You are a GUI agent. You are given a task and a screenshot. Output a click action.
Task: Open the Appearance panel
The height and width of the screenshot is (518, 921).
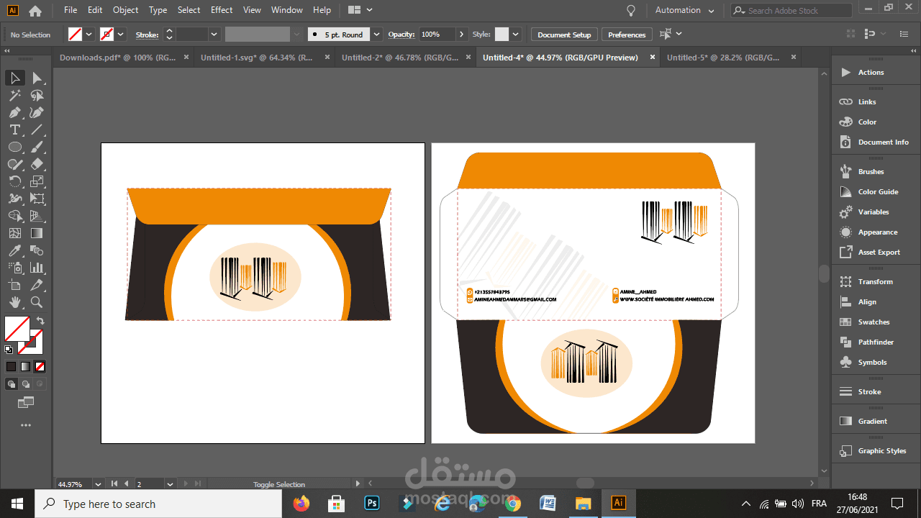point(876,232)
